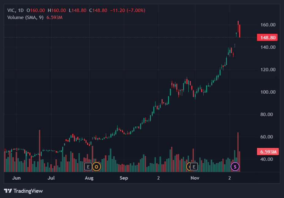
Task: Click the Jun label on time axis
Action: (x=16, y=178)
